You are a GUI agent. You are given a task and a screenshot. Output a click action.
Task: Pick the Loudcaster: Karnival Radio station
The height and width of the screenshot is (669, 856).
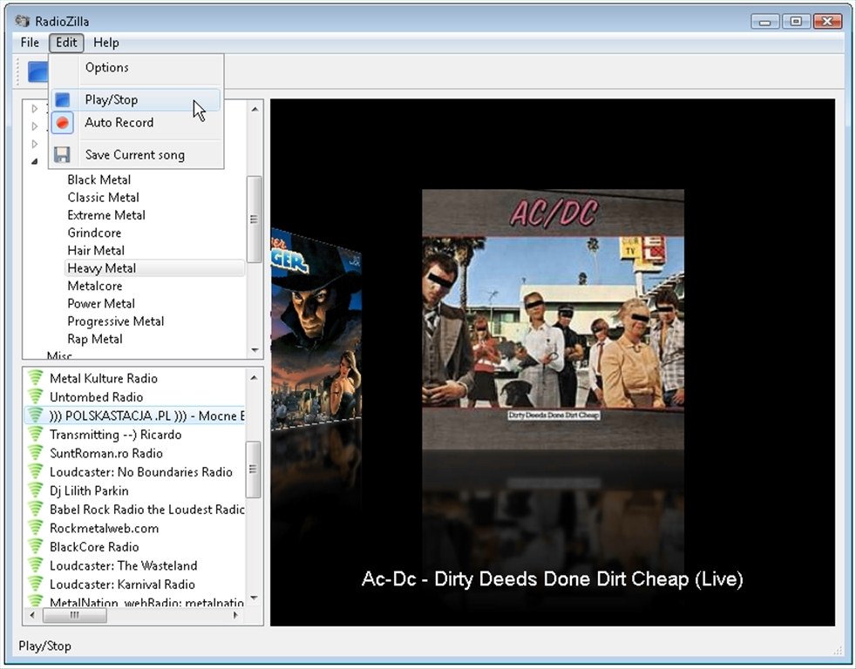(x=122, y=585)
